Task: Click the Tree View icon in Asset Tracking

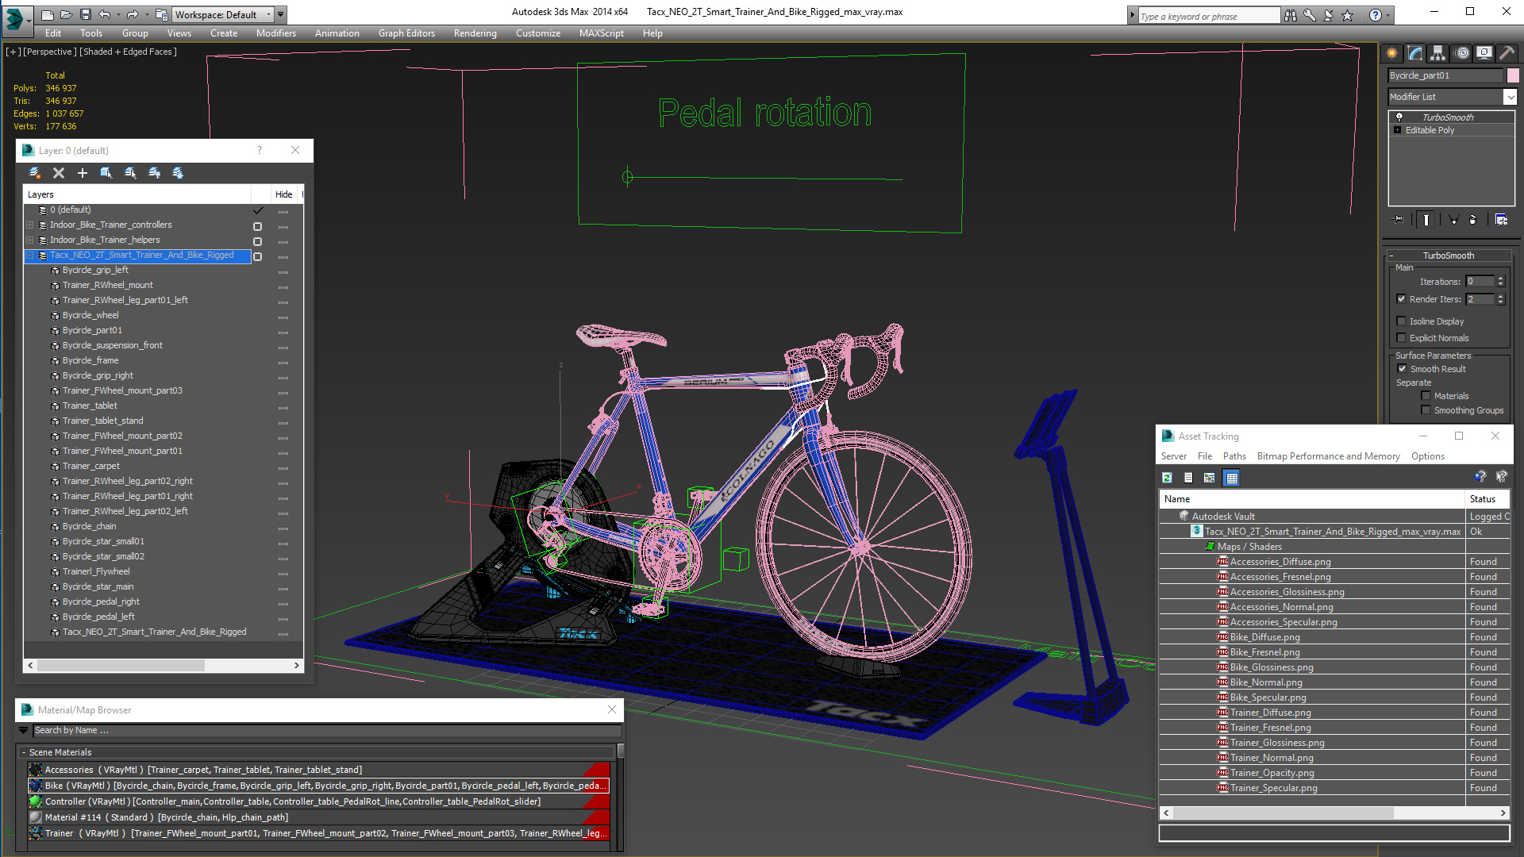Action: (1210, 478)
